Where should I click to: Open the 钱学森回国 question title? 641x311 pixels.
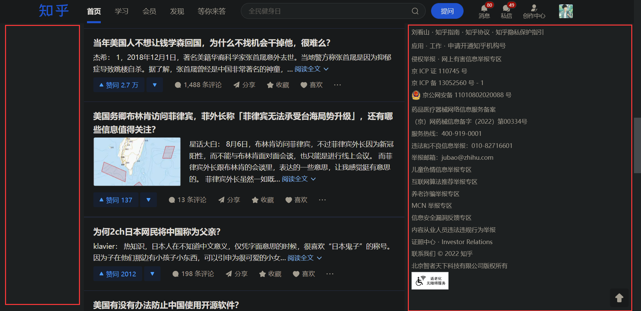212,43
